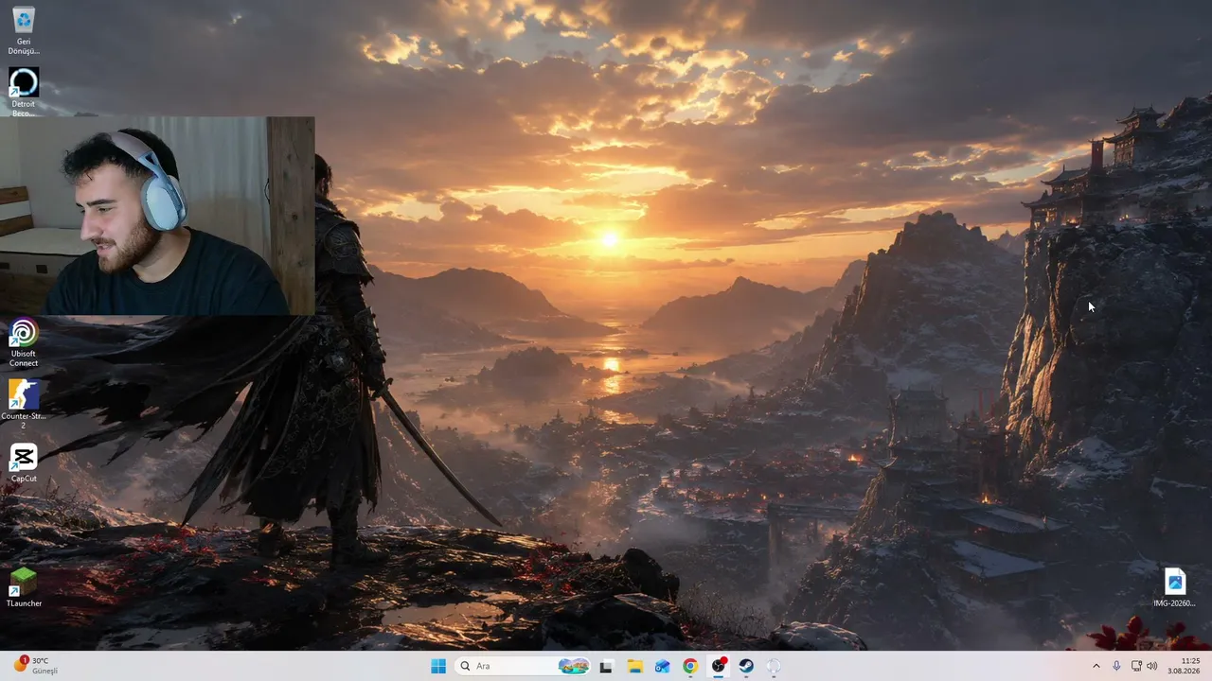Switch to OBS Studio in the taskbar
Image resolution: width=1212 pixels, height=681 pixels.
coord(719,666)
